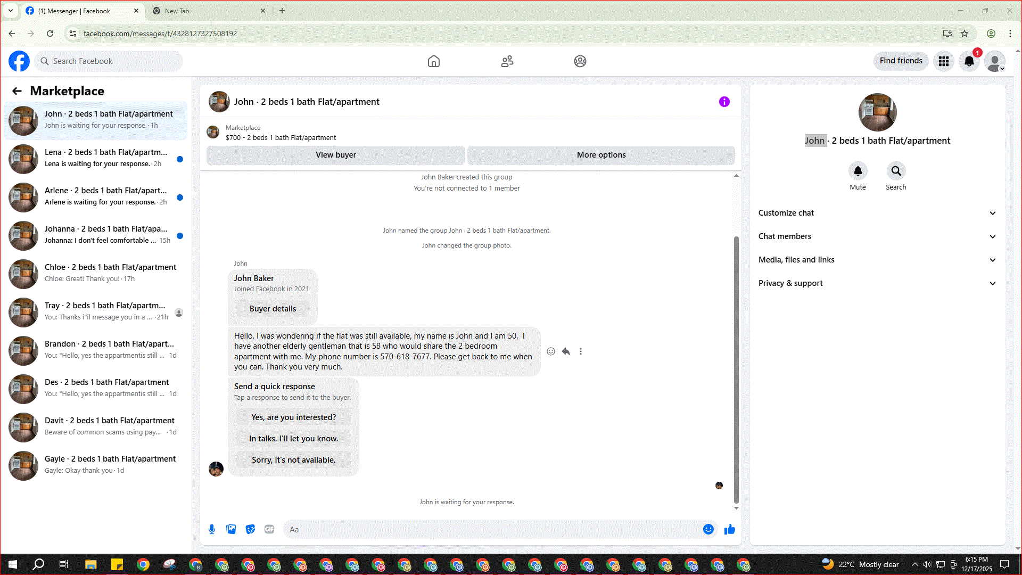
Task: Send a thumbs-up like
Action: pos(729,529)
